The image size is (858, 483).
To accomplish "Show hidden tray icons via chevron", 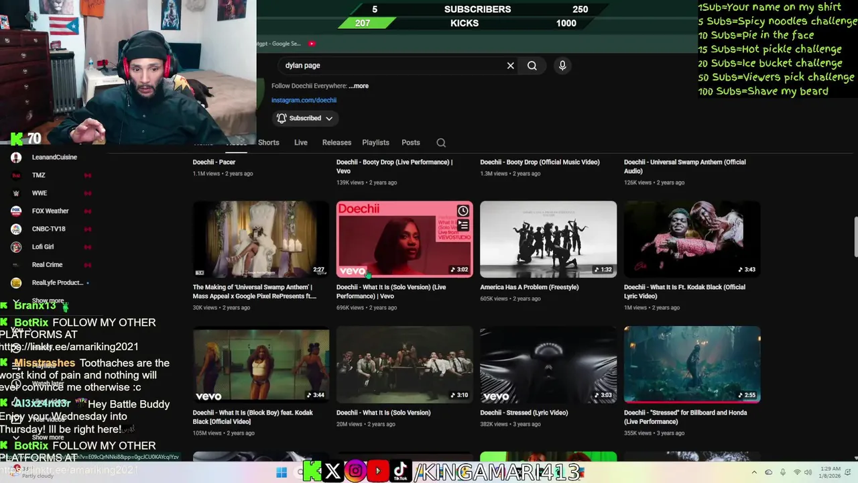I will [x=754, y=472].
